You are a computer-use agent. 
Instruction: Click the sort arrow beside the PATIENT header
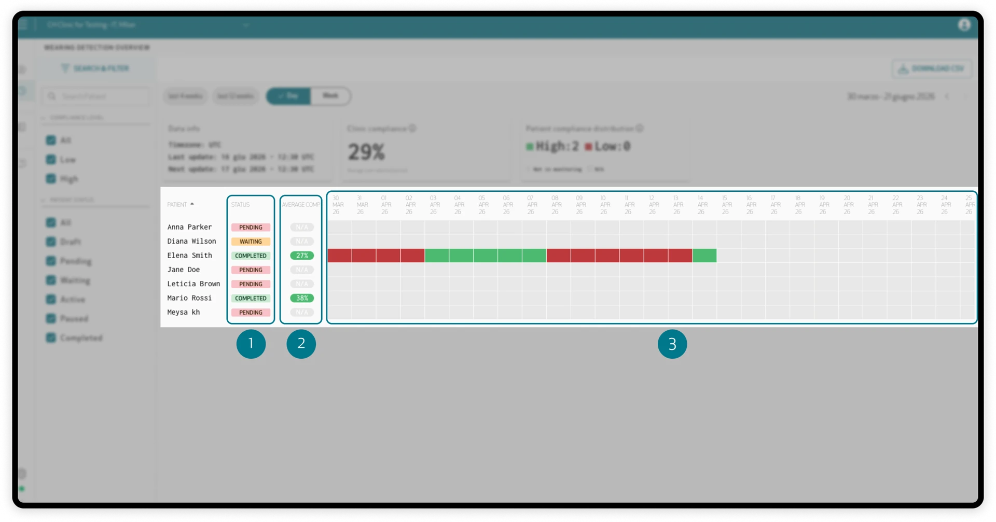(192, 204)
